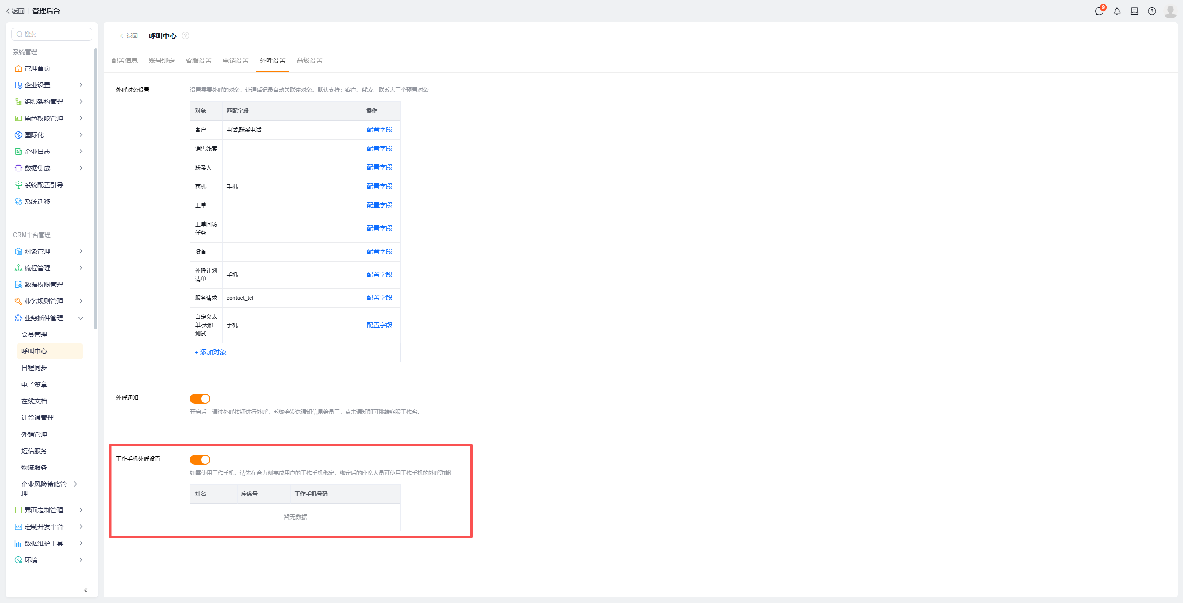1183x603 pixels.
Task: Click the 企业日志 document icon
Action: [x=18, y=152]
